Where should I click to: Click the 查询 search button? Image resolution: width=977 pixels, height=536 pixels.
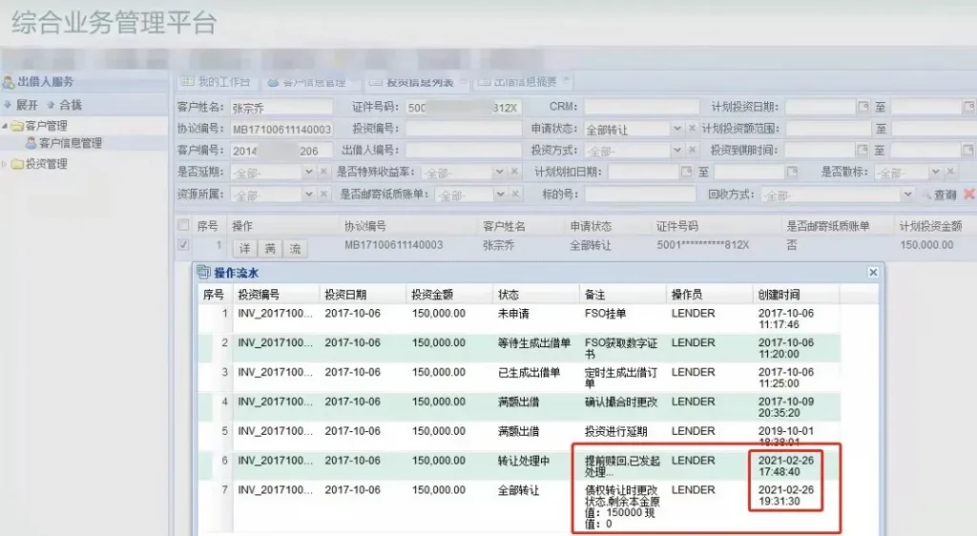point(939,195)
